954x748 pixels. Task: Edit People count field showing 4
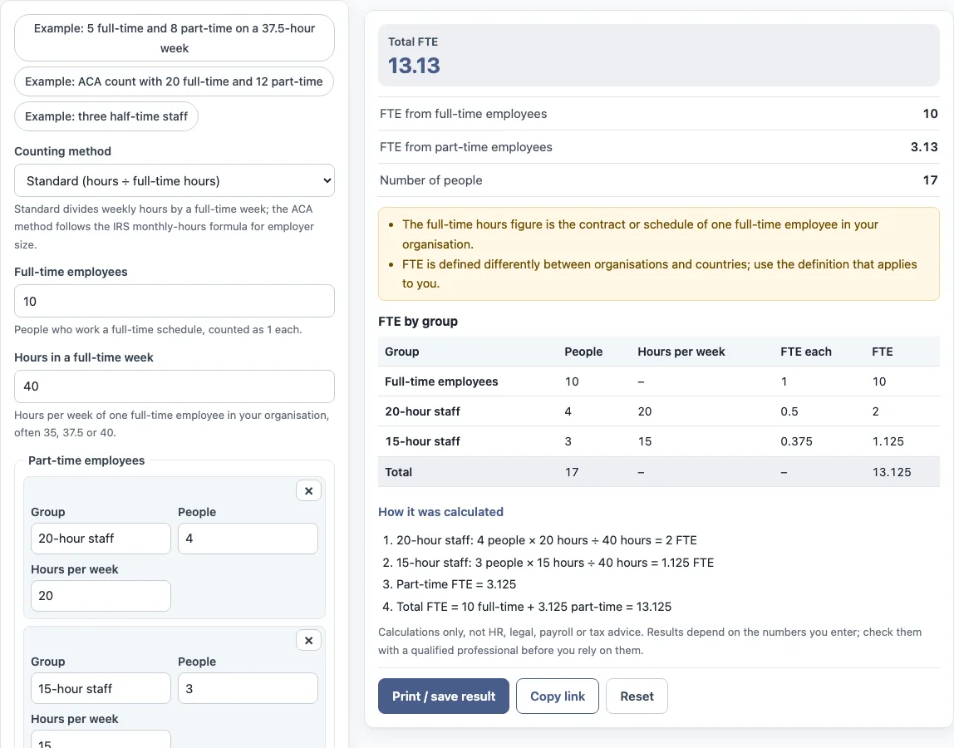[248, 539]
